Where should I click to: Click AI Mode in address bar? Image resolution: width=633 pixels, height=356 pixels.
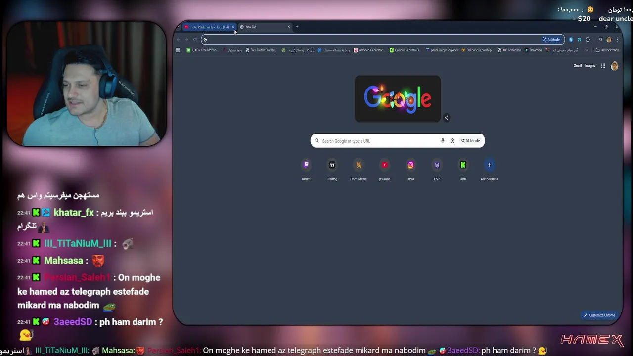551,40
